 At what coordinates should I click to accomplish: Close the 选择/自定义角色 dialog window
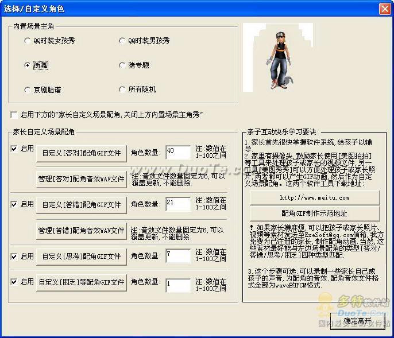[384, 9]
